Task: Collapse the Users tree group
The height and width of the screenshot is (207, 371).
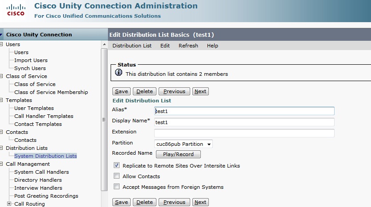Action: [1, 44]
